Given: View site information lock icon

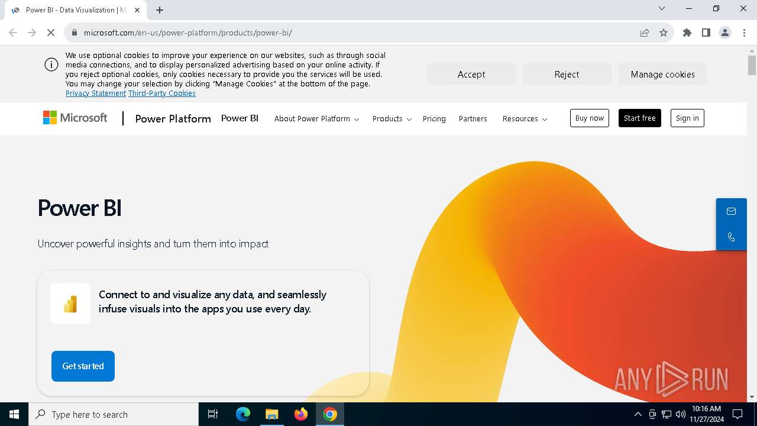Looking at the screenshot, I should point(75,33).
